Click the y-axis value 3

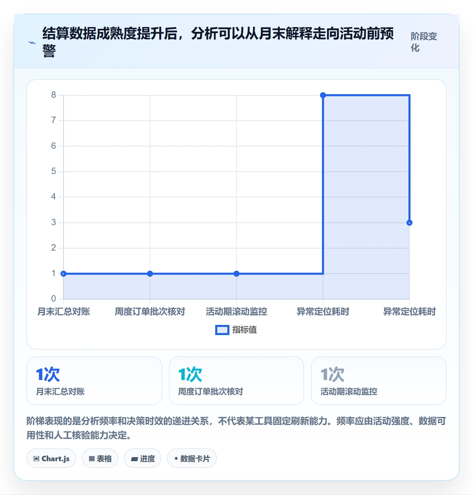point(53,222)
